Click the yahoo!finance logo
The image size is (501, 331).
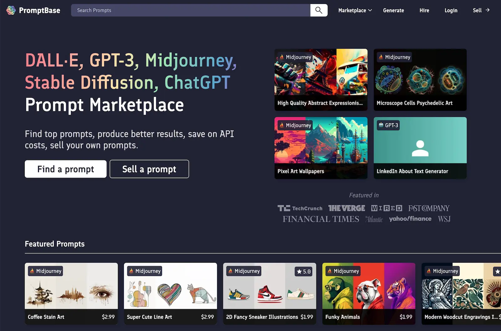pos(410,219)
